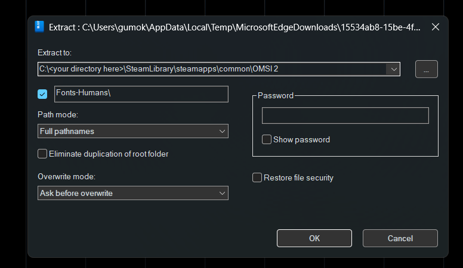Click the 'Overwrite mode:' label

coord(66,177)
